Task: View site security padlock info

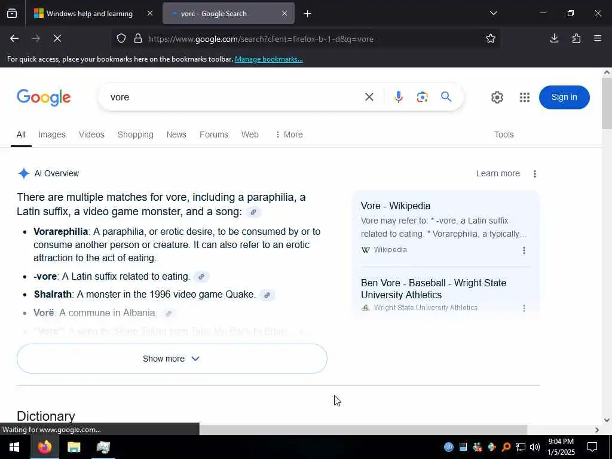Action: 138,39
